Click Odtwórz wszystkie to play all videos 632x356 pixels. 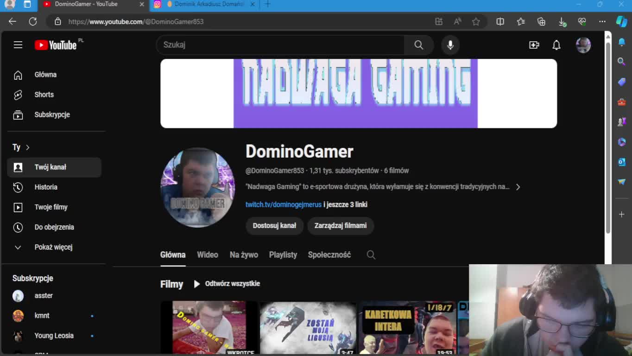coord(227,284)
